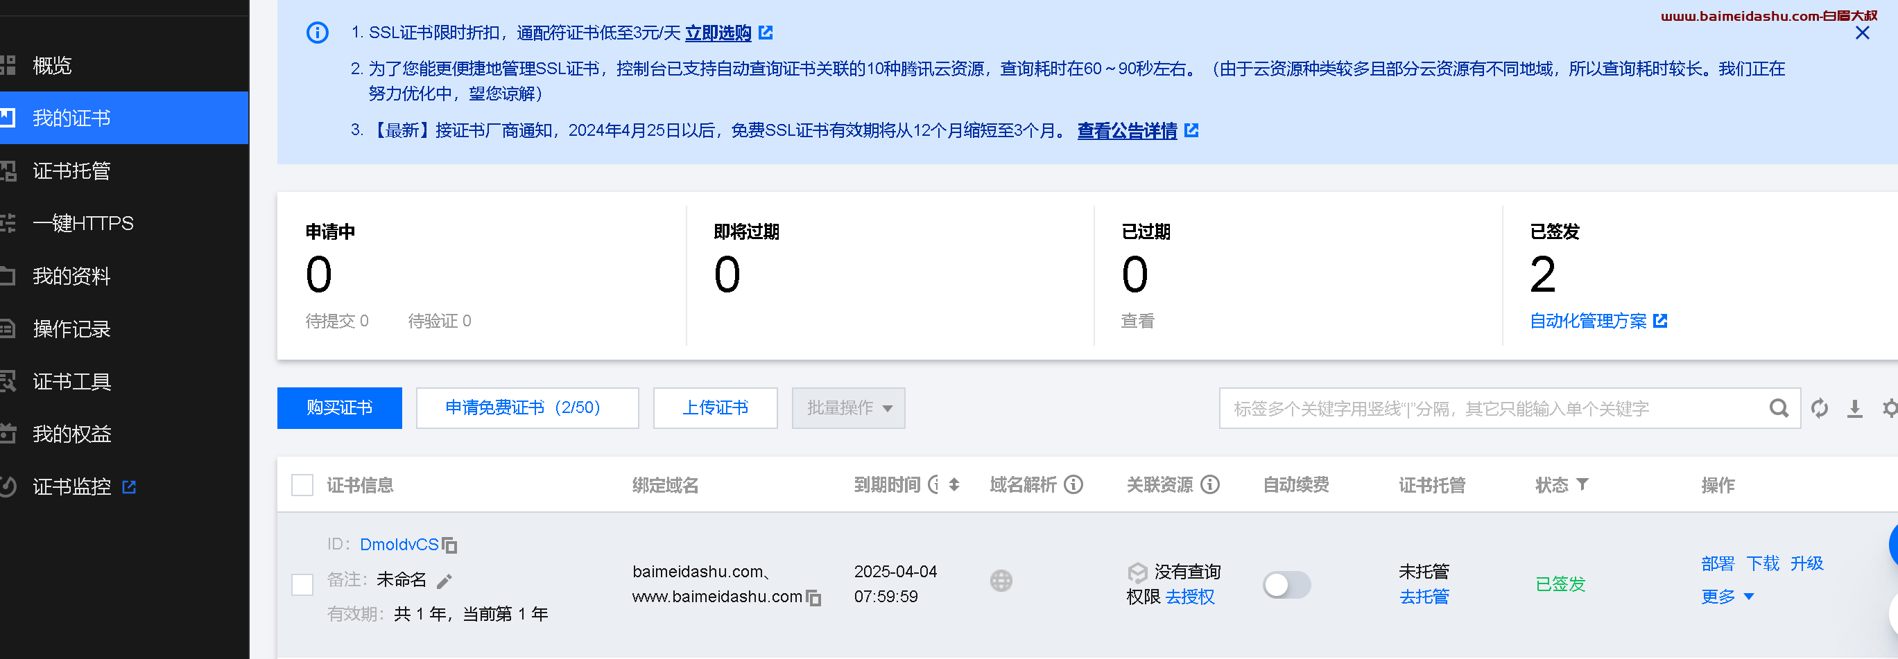Click external-link icon beside 自动化管理方案
Screen dimensions: 1898x659
click(x=1660, y=321)
